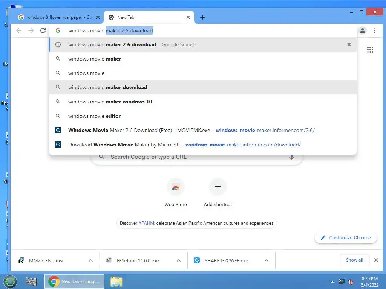386x289 pixels.
Task: Click the MM26_ENU.msi file icon
Action: (21, 260)
